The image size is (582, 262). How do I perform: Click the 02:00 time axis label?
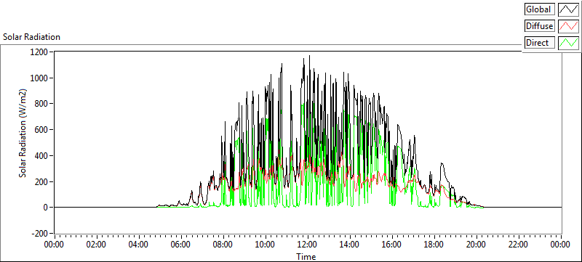97,245
